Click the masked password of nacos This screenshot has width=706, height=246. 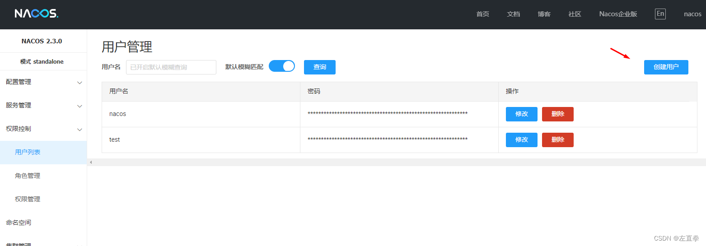pyautogui.click(x=388, y=114)
